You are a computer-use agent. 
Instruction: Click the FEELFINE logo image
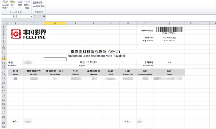[x=28, y=34]
